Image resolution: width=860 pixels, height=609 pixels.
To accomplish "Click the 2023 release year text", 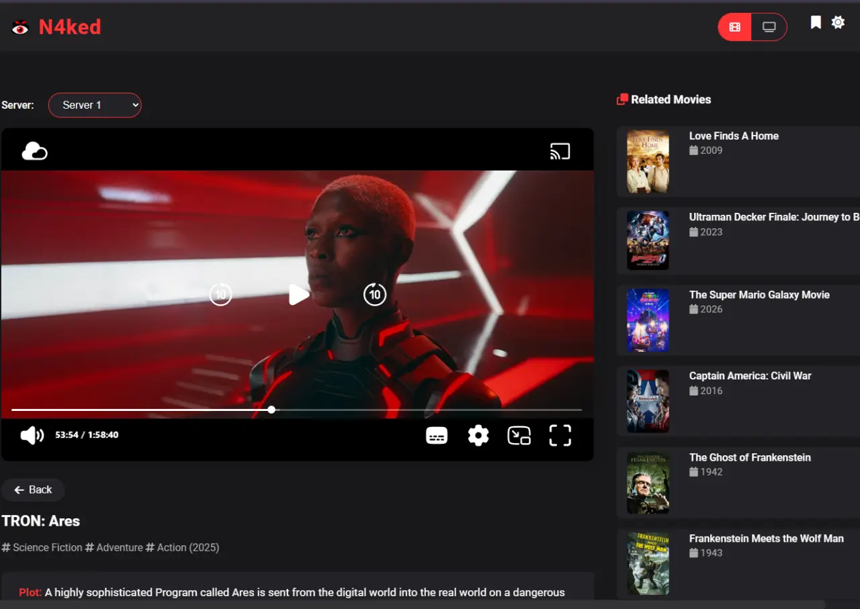I will 711,232.
